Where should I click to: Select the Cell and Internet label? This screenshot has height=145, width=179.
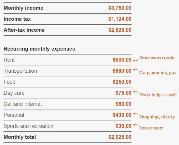(23, 104)
